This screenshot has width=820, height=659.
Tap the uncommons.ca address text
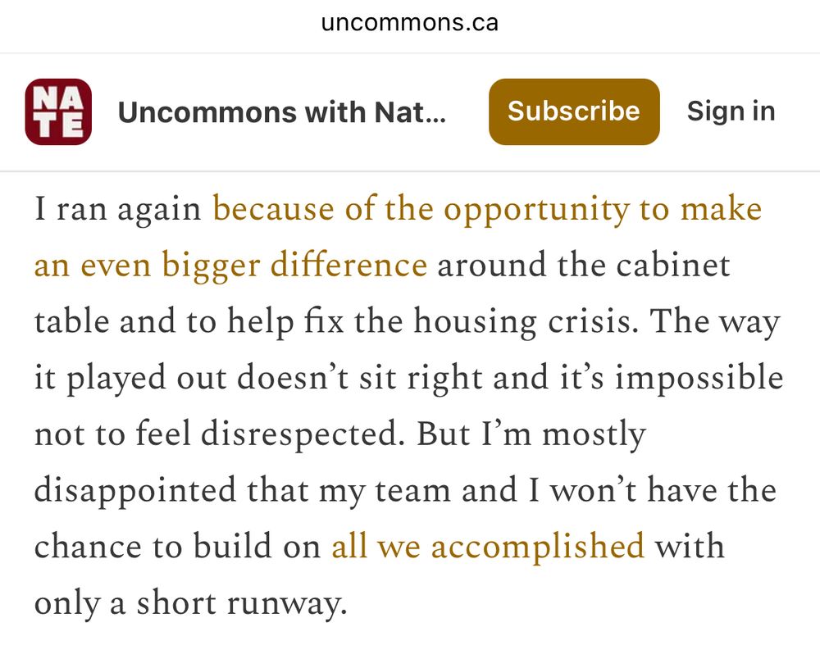click(410, 22)
